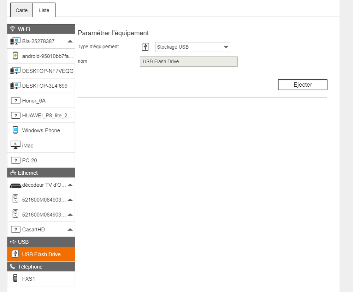353x292 pixels.
Task: Click the unknown device icon beside Honor_6A
Action: [15, 101]
